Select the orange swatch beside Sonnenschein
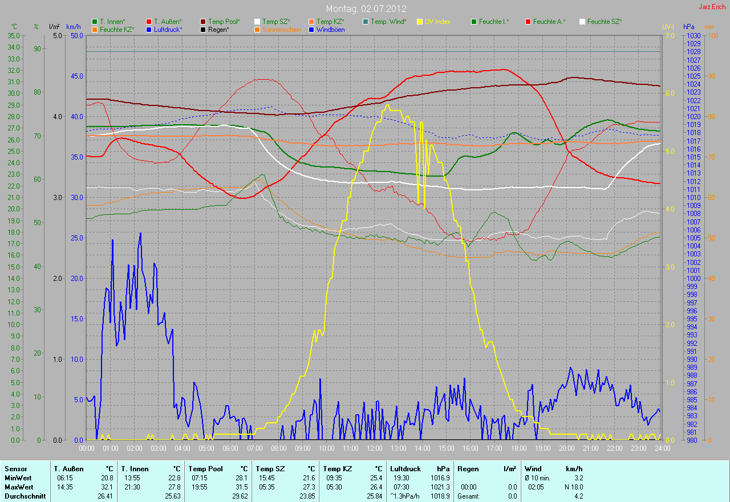Screen dimensions: 730x502 (257, 29)
